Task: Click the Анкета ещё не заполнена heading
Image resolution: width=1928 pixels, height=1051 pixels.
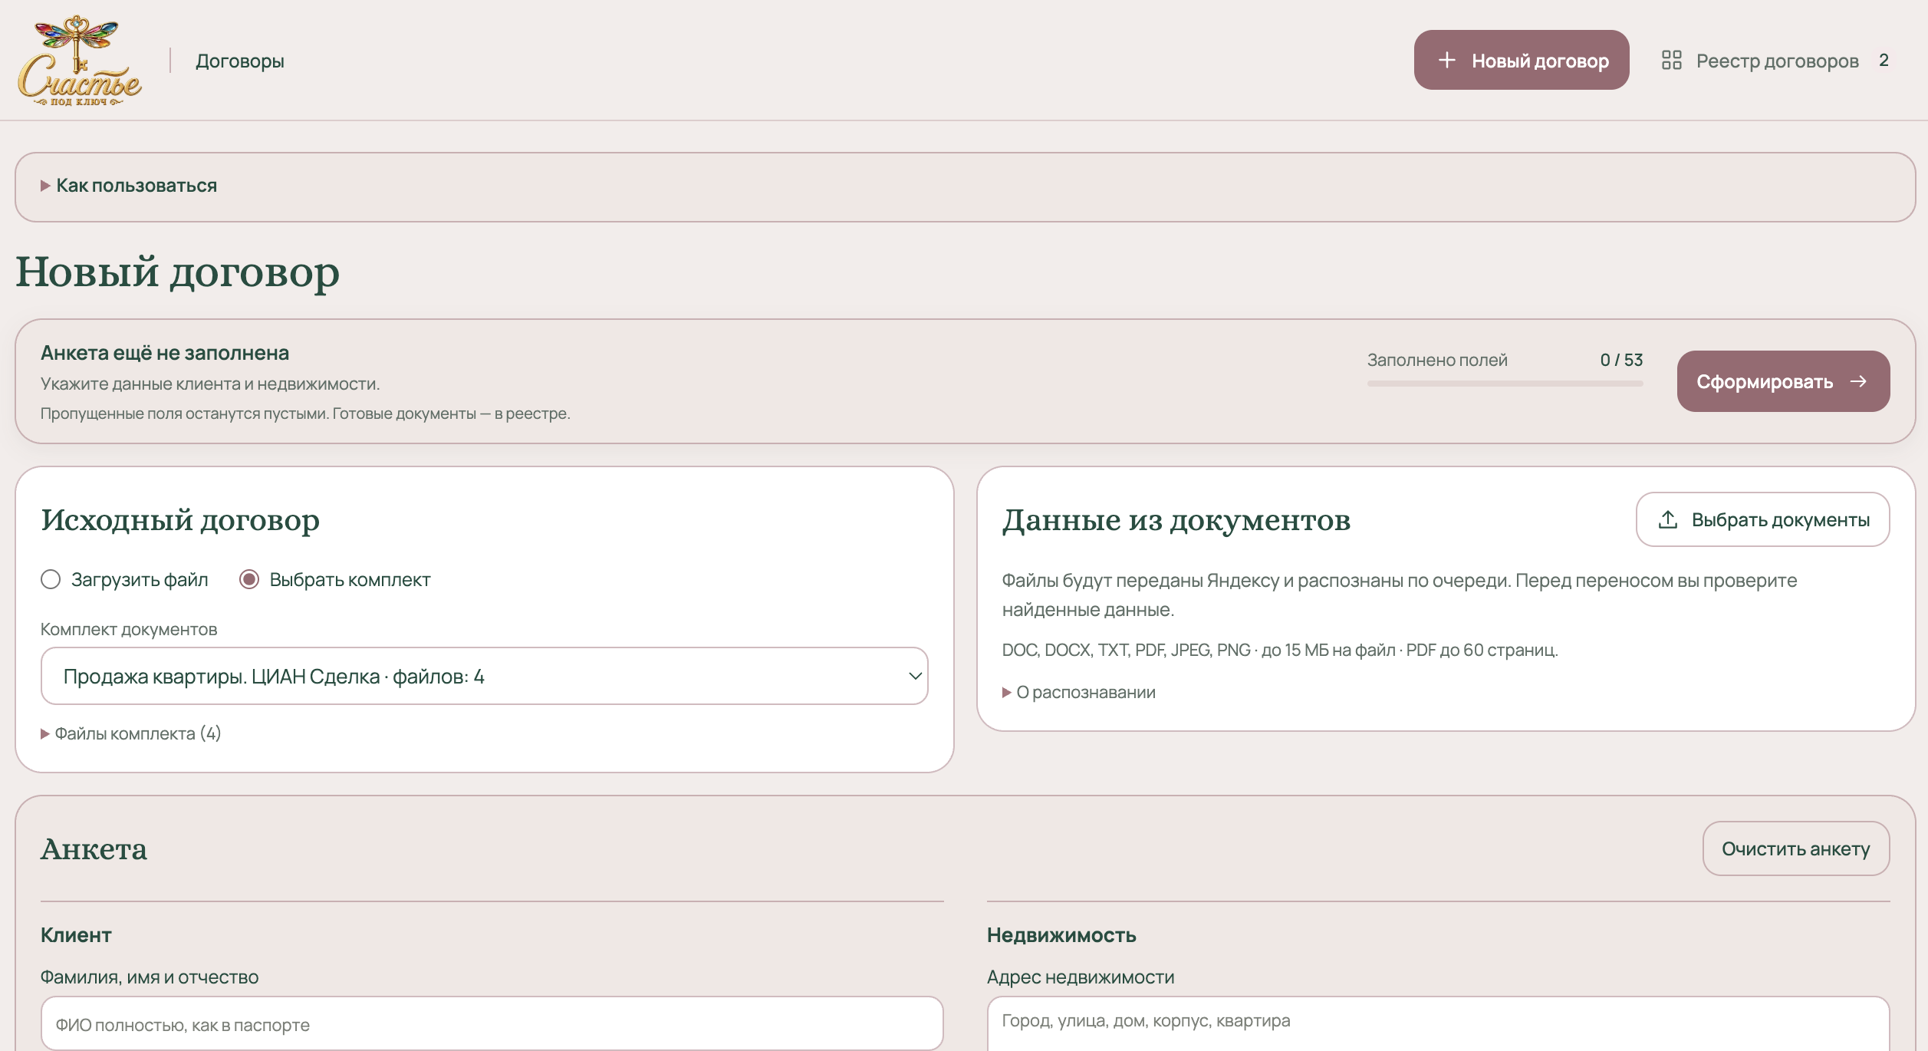Action: click(x=165, y=353)
